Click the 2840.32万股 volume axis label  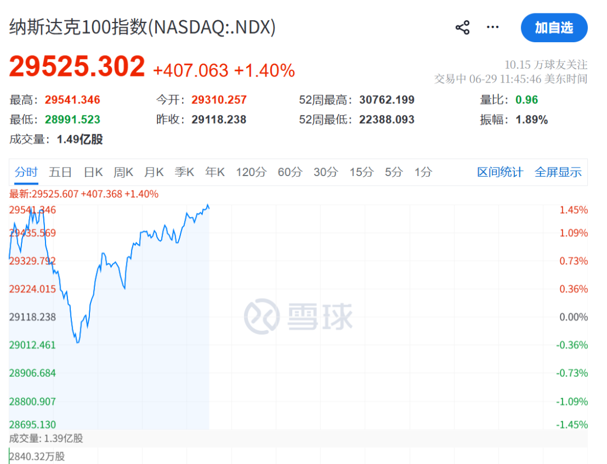pos(37,457)
